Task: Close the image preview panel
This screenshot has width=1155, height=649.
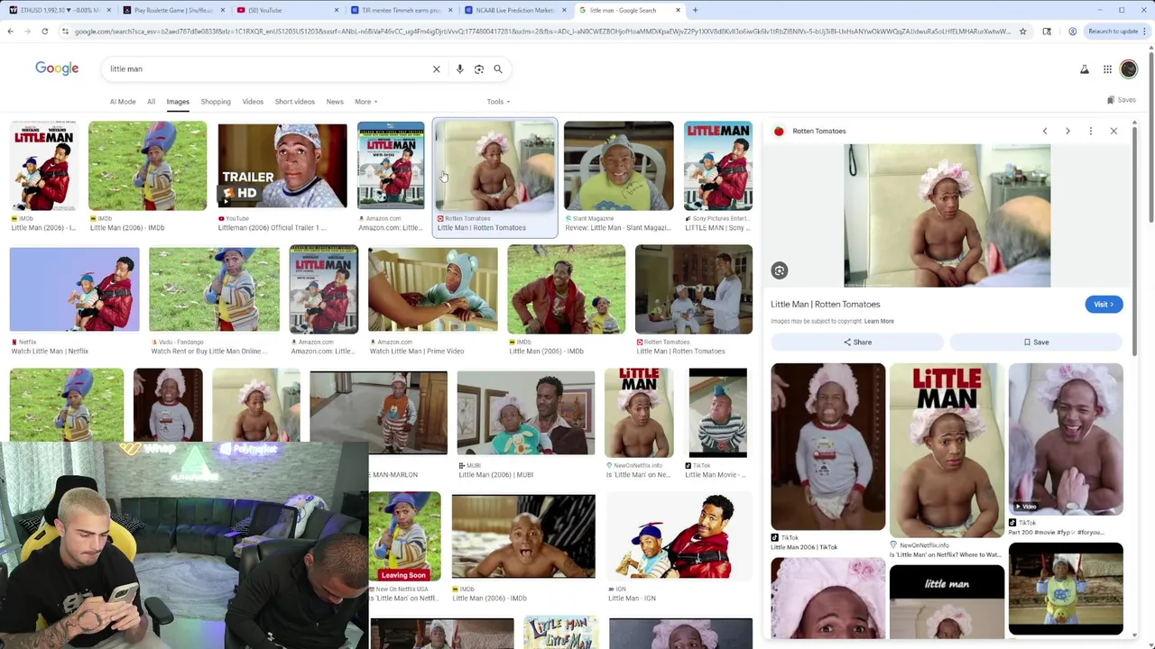Action: click(1113, 132)
